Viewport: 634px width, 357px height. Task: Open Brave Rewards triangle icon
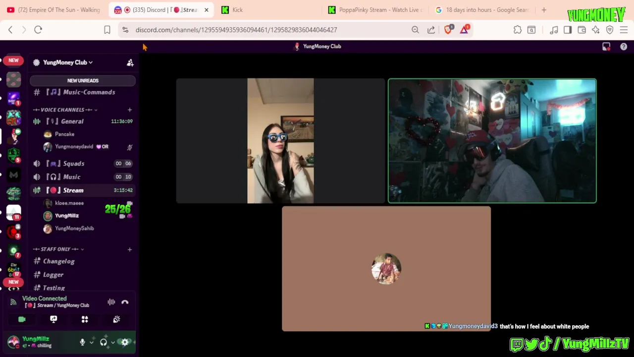(465, 30)
